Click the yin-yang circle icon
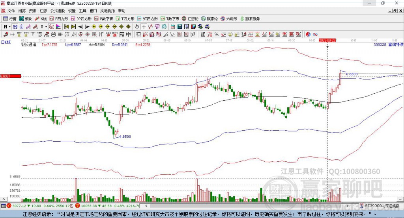Image resolution: width=404 pixels, height=218 pixels. 308,35
